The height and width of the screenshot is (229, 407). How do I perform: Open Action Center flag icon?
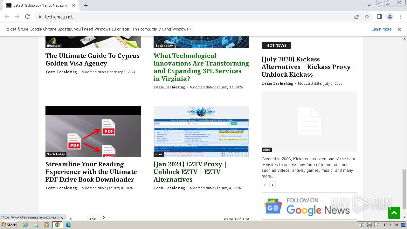pos(377,225)
